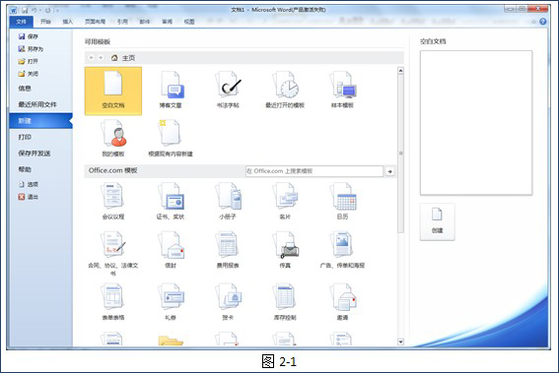Open 选项 Options in the sidebar
The width and height of the screenshot is (559, 373).
pos(29,184)
